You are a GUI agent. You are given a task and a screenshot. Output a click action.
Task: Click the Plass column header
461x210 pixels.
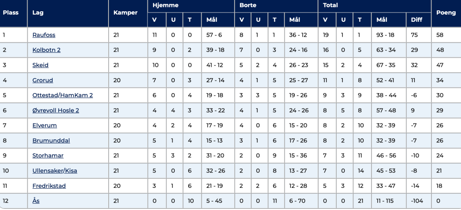(x=10, y=13)
